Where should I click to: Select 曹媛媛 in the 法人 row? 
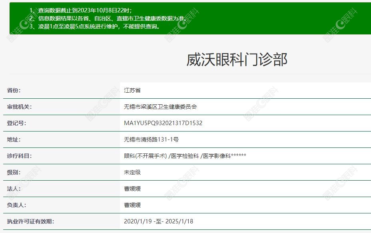pos(132,189)
